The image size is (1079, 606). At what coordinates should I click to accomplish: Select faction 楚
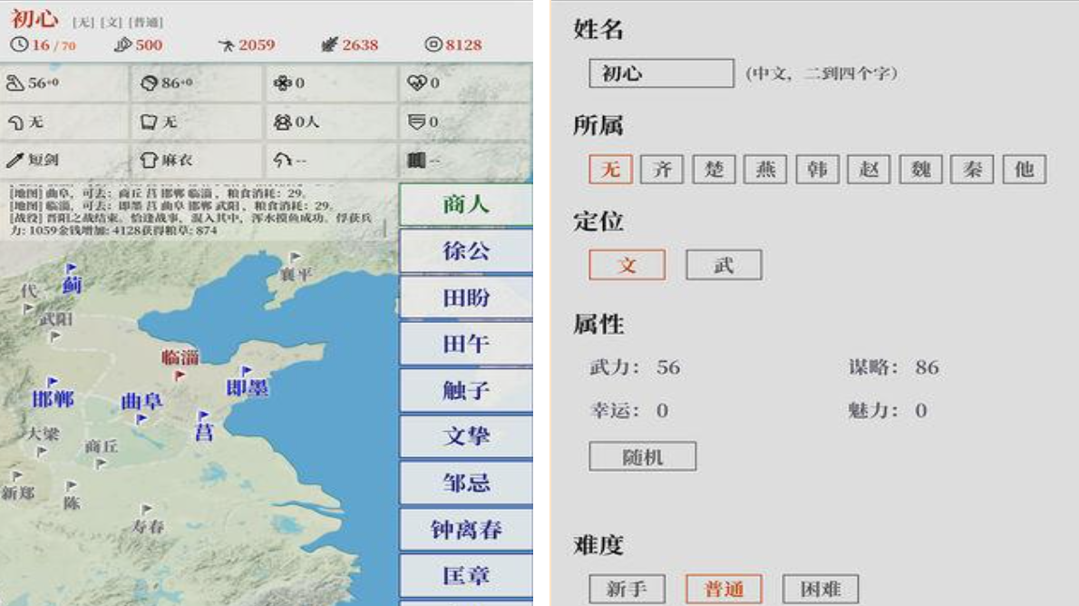tap(714, 169)
